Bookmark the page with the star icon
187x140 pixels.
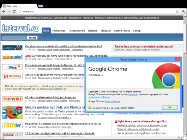(177, 11)
